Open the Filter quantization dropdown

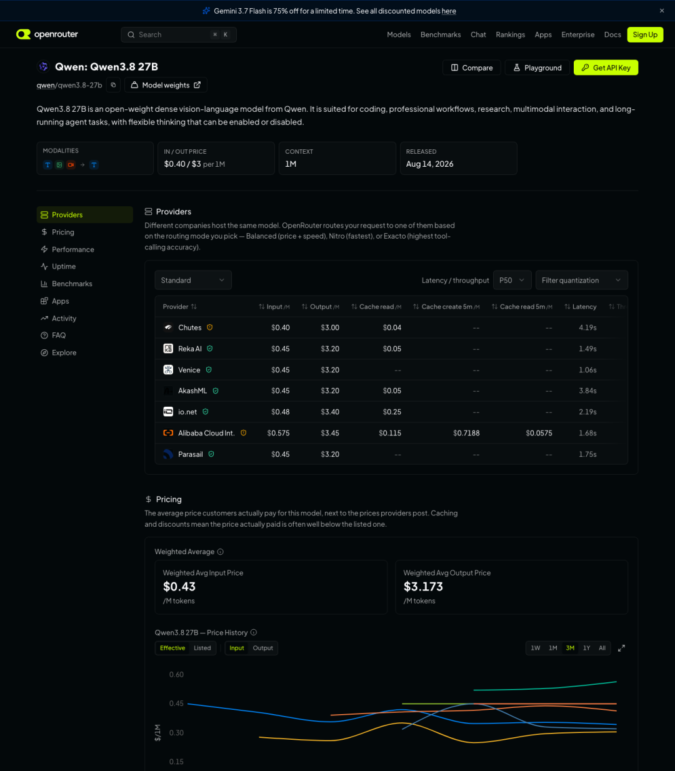(x=582, y=280)
